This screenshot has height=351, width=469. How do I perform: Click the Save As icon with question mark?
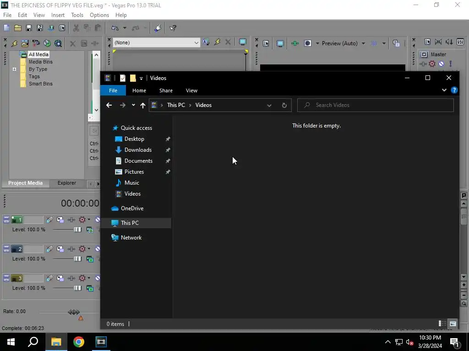pyautogui.click(x=40, y=28)
